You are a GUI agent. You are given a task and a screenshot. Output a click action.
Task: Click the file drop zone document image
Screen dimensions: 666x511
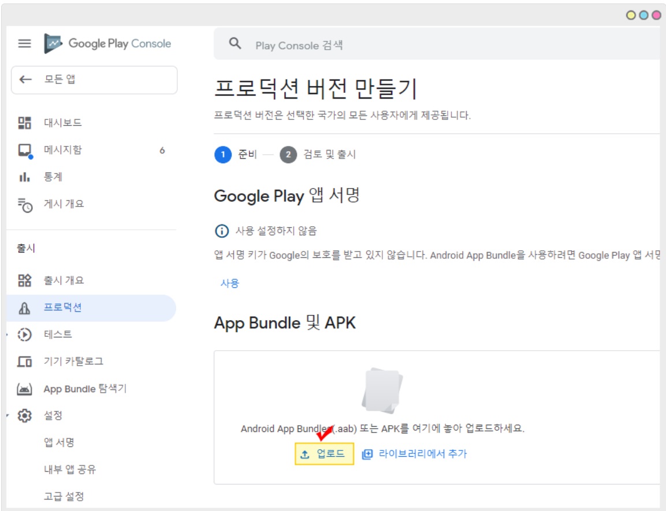tap(382, 390)
